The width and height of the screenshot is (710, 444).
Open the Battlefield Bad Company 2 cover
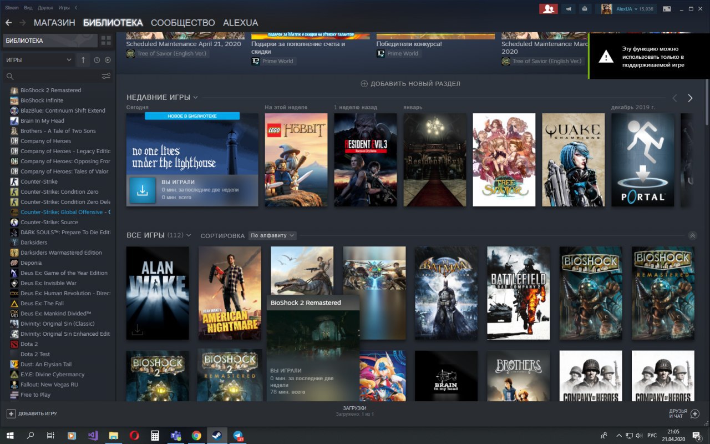(x=519, y=293)
